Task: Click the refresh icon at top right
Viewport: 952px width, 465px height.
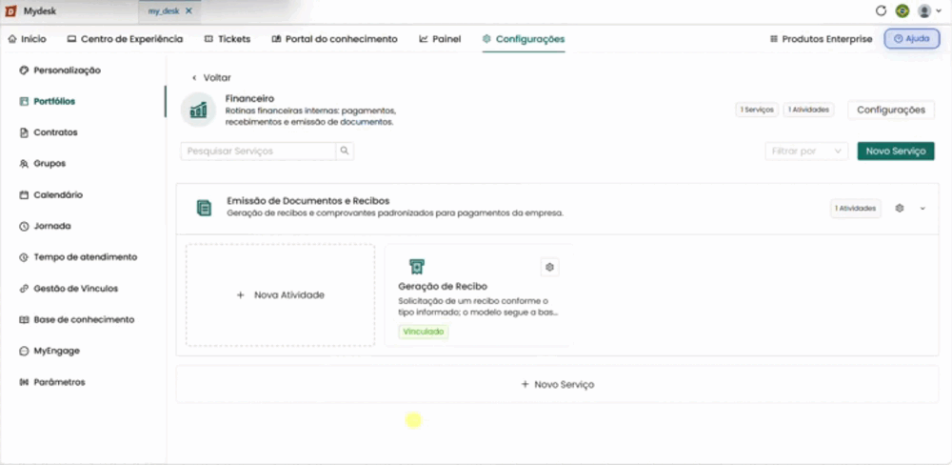Action: [881, 10]
